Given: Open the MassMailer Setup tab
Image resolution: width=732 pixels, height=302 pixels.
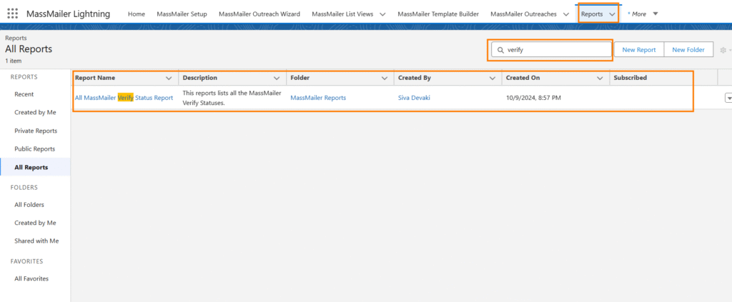Looking at the screenshot, I should tap(182, 14).
